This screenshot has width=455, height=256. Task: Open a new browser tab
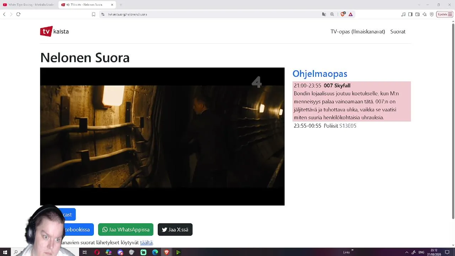click(121, 5)
